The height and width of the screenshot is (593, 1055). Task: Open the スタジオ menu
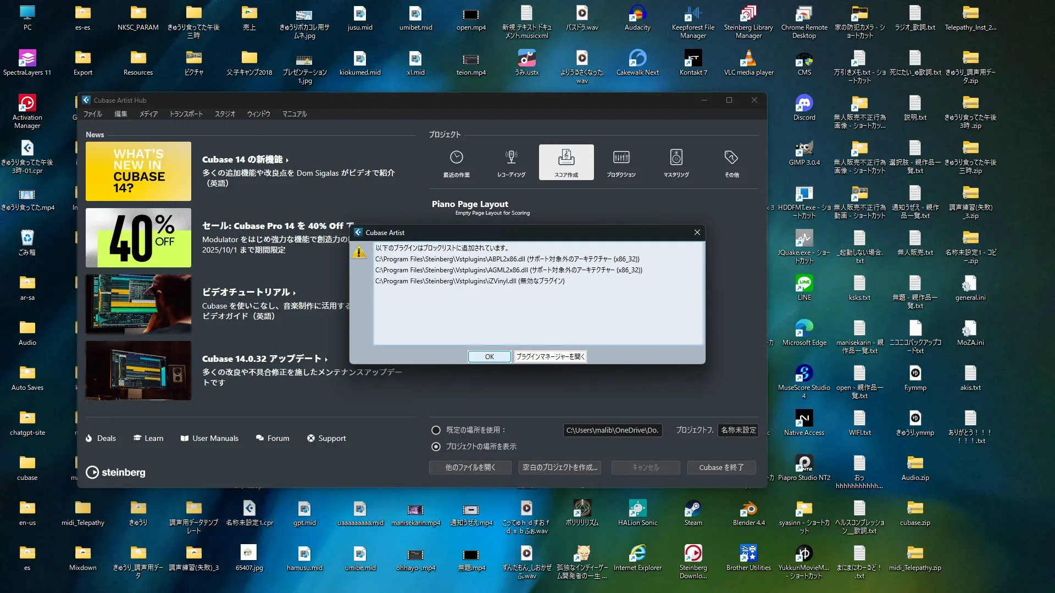(224, 114)
